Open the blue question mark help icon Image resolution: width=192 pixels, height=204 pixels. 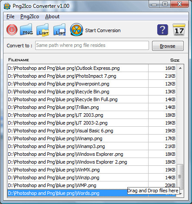coord(162,30)
